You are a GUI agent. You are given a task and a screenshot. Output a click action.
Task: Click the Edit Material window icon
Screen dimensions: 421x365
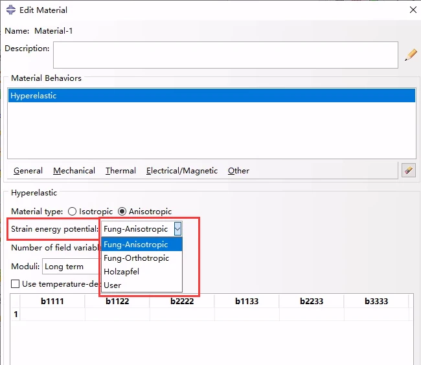[11, 10]
